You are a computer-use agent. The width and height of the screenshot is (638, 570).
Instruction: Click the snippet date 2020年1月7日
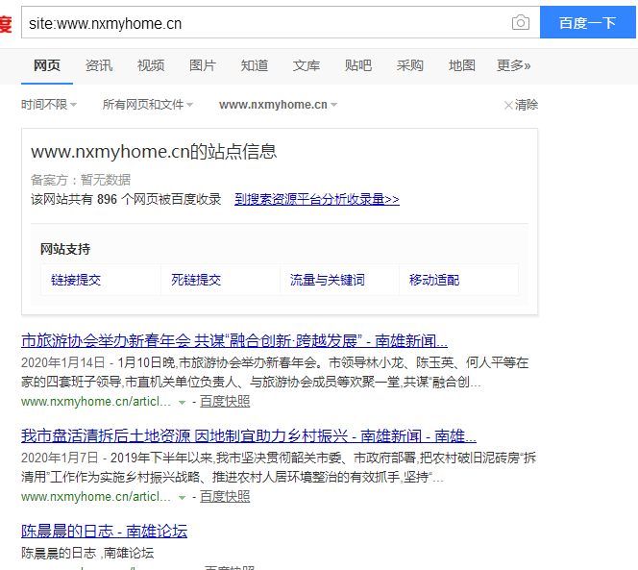60,458
